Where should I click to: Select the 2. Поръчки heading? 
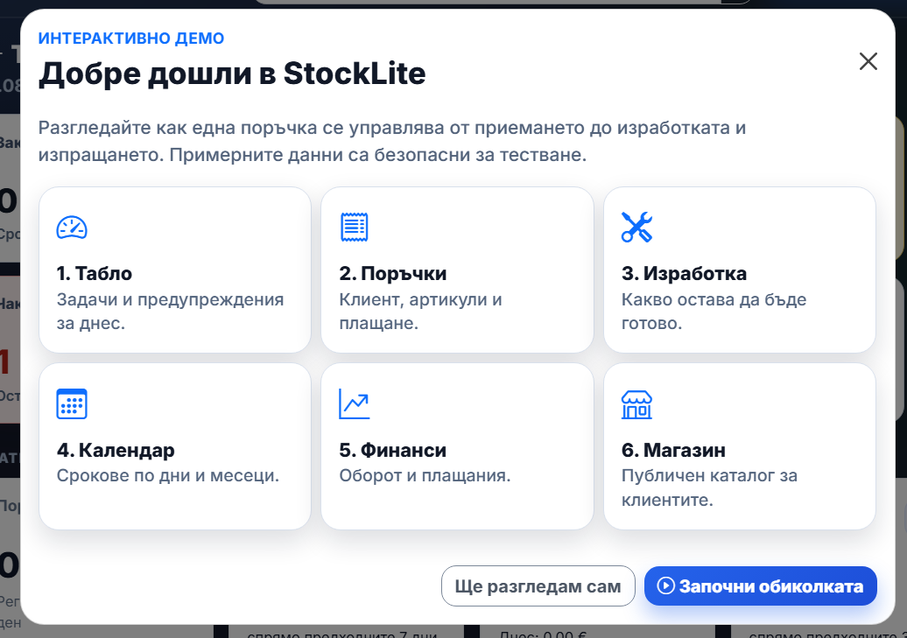(393, 273)
